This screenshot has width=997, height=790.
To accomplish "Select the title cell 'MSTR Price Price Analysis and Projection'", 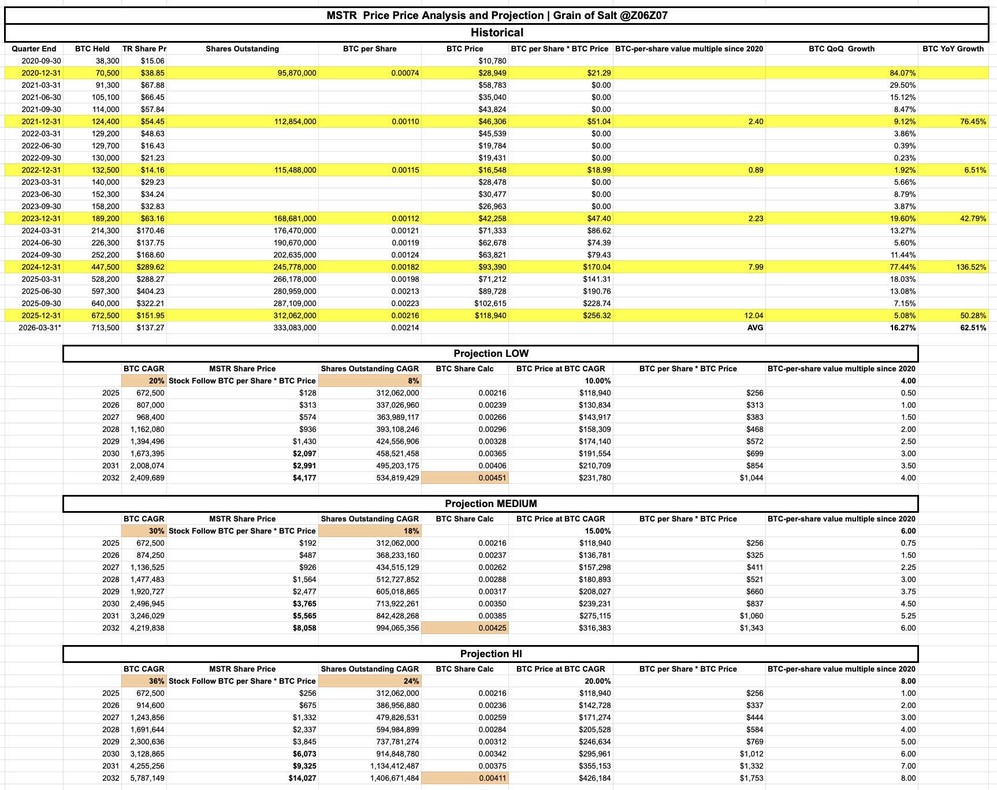I will point(497,16).
